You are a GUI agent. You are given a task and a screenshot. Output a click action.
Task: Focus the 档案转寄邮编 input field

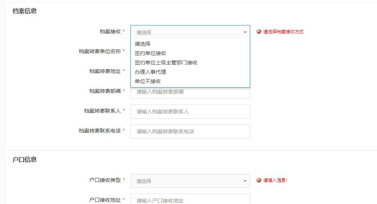[190, 92]
